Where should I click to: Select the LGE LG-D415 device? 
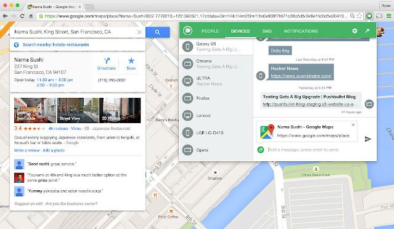click(216, 133)
